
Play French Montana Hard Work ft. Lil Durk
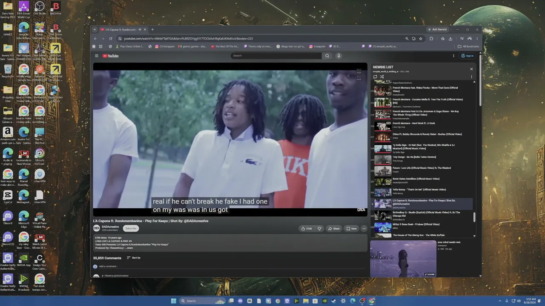[422, 126]
